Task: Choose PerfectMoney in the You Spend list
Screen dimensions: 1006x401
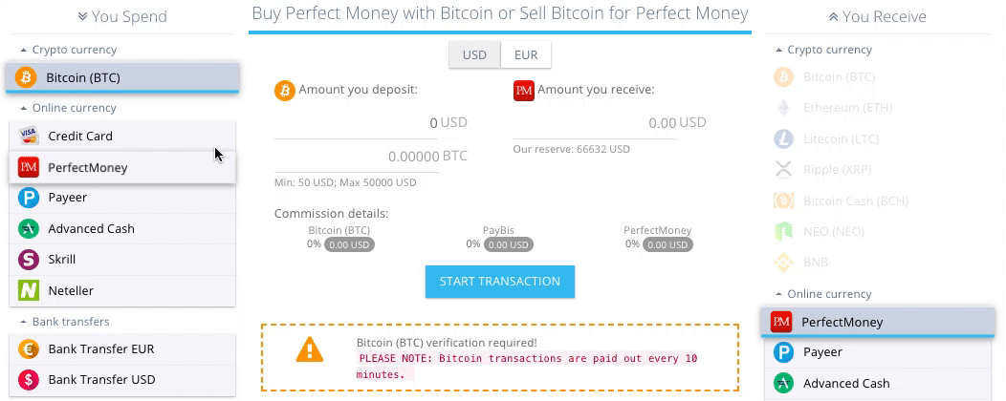Action: (x=122, y=168)
